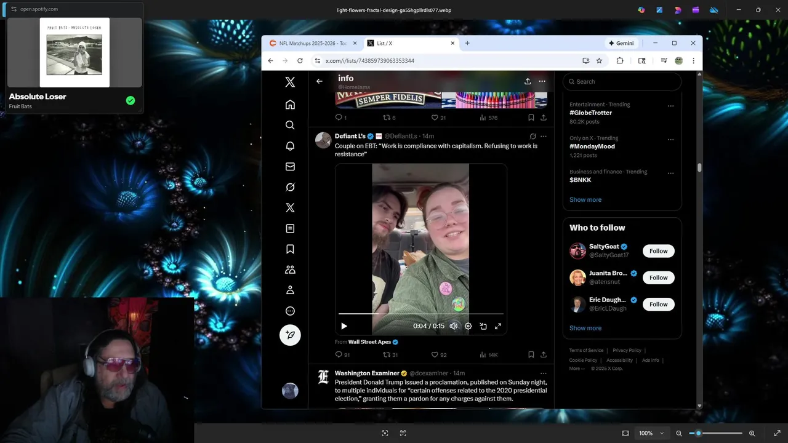
Task: Follow Eric Daugh...
Action: pos(658,304)
